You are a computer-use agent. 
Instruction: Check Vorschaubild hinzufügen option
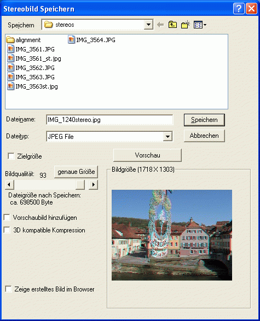[7, 218]
